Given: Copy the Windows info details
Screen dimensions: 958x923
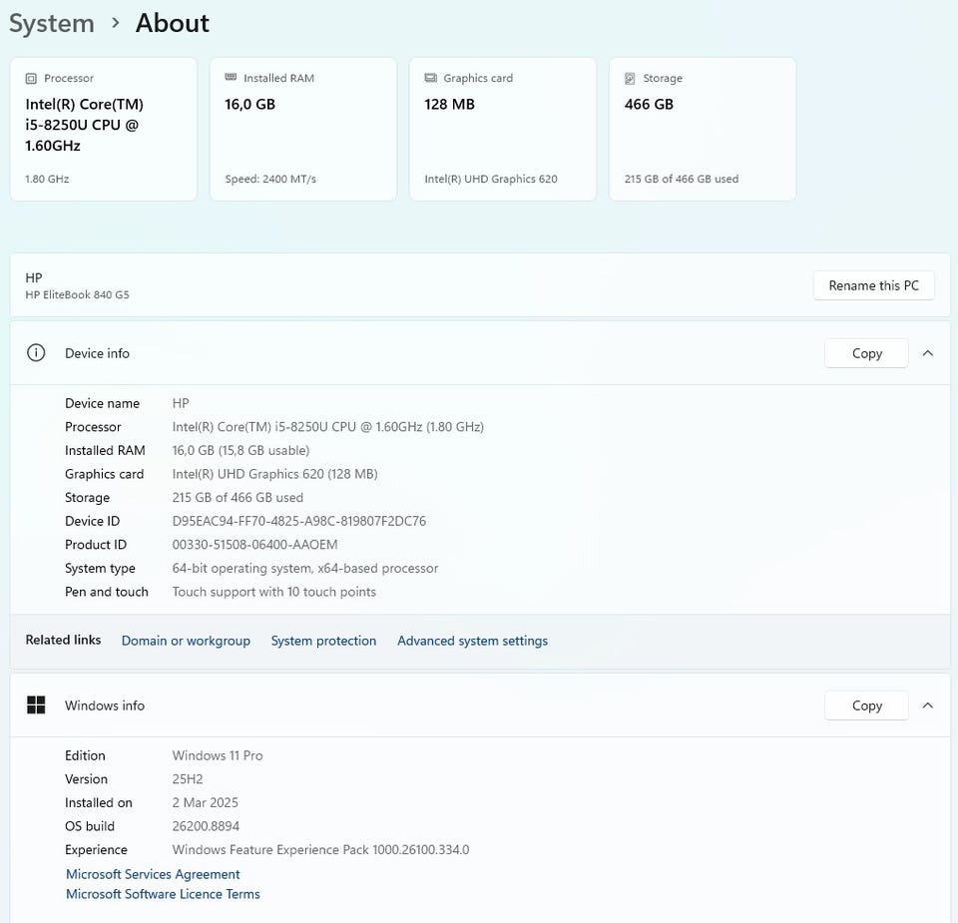Looking at the screenshot, I should tap(866, 705).
